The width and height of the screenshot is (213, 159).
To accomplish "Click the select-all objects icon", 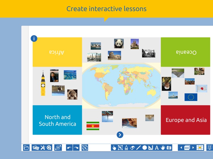I will coord(85,147).
